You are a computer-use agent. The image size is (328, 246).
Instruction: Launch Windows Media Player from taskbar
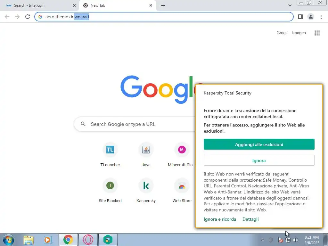48,240
